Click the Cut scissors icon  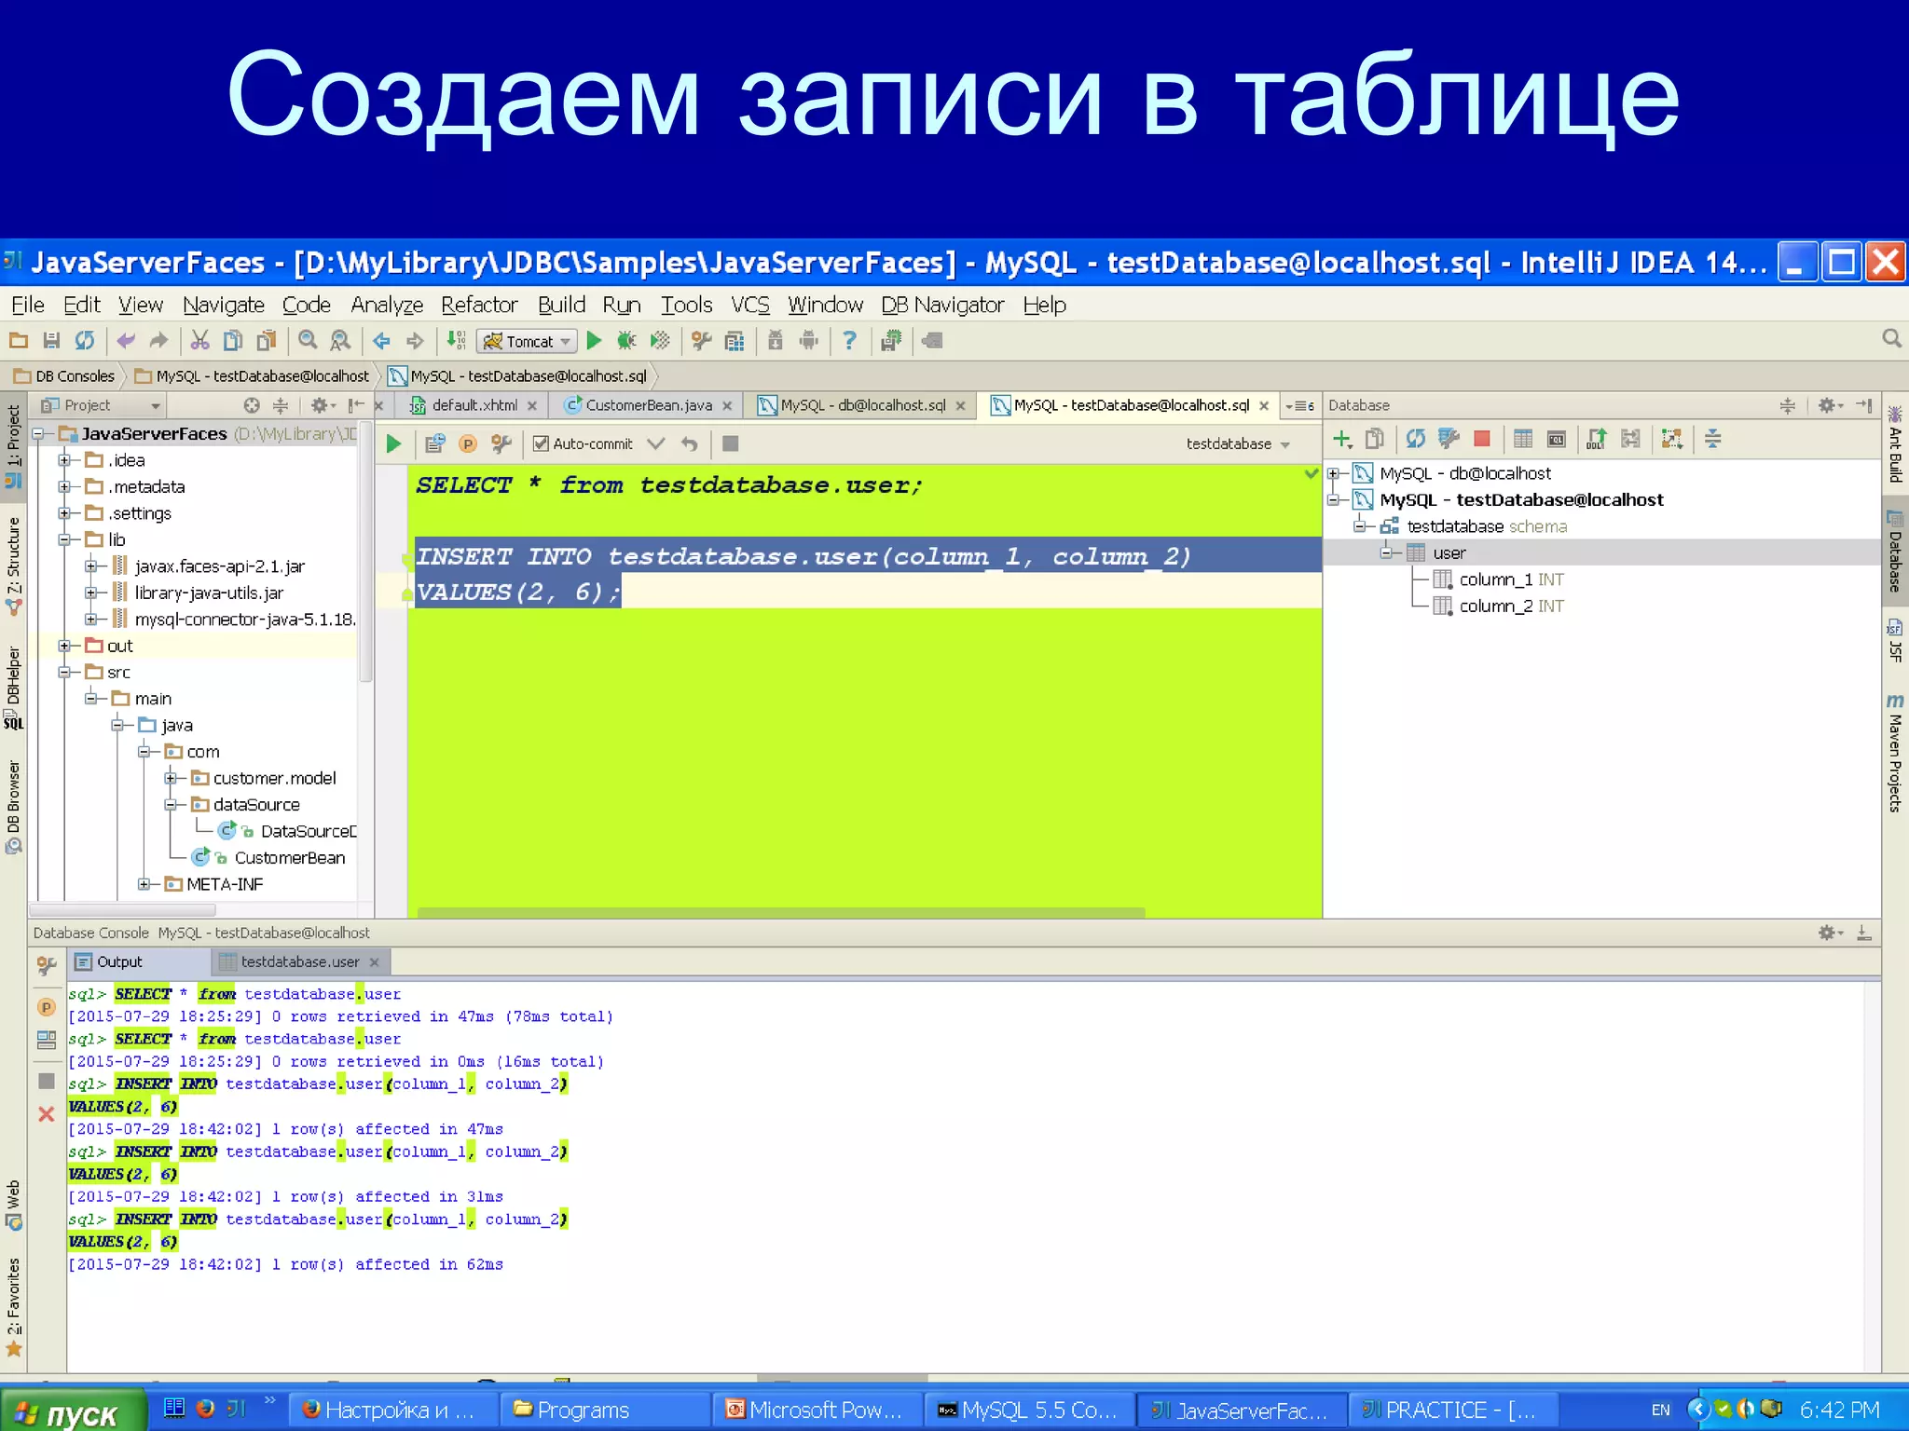199,341
